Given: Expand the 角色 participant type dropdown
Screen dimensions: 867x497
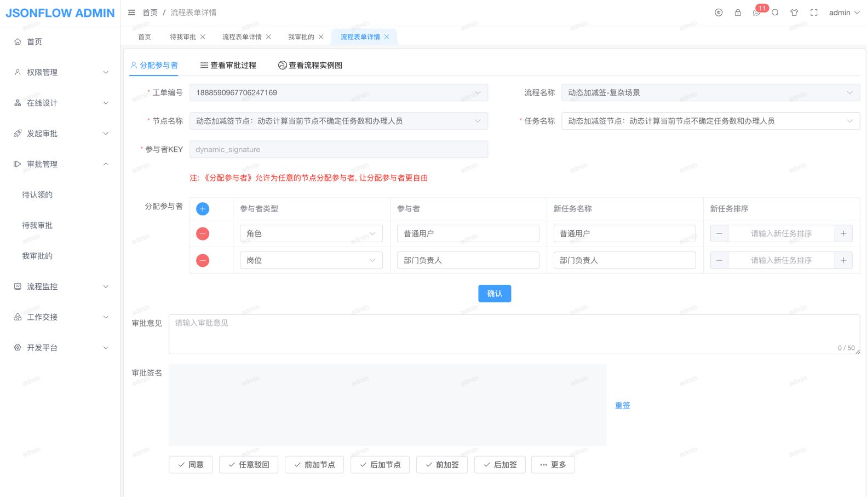Looking at the screenshot, I should click(311, 233).
